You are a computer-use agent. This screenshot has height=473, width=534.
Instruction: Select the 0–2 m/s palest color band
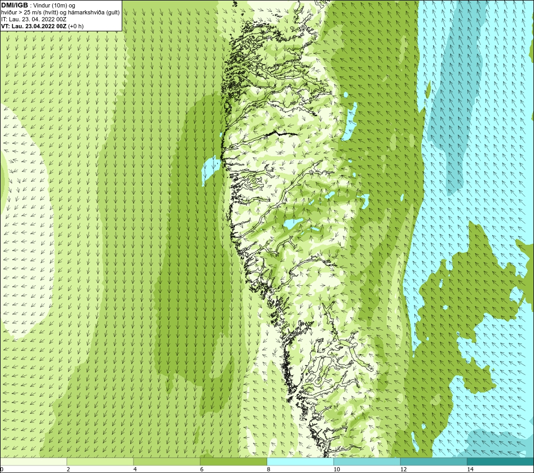click(x=33, y=461)
